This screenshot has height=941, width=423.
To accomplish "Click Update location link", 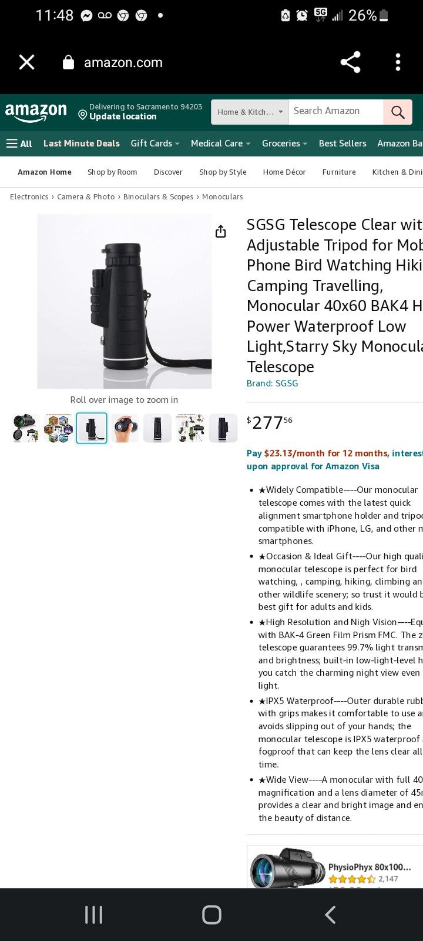I will tap(123, 116).
